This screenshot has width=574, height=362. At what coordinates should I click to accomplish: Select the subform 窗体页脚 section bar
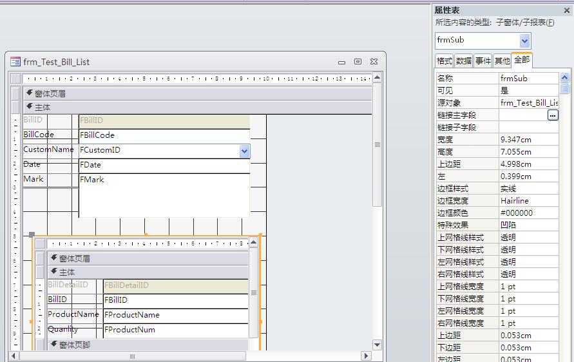point(148,345)
